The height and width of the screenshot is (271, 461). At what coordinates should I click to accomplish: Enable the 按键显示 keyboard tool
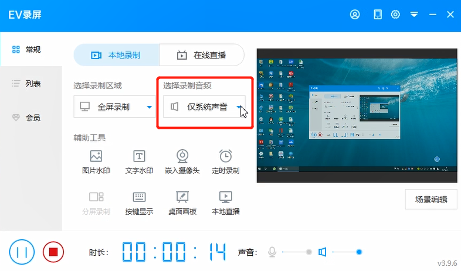[139, 203]
